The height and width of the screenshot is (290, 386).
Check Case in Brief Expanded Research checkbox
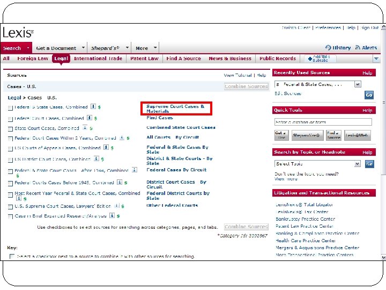point(10,216)
